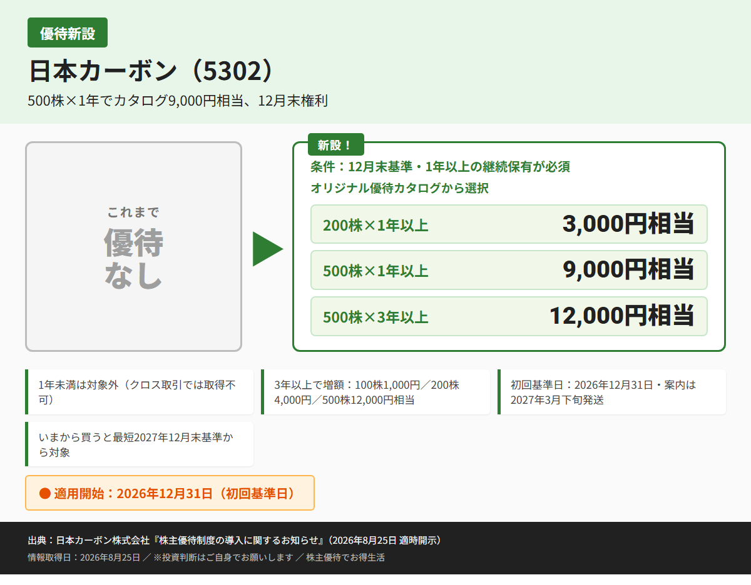Click the 12,000円相当 amount
751x585 pixels.
(622, 316)
